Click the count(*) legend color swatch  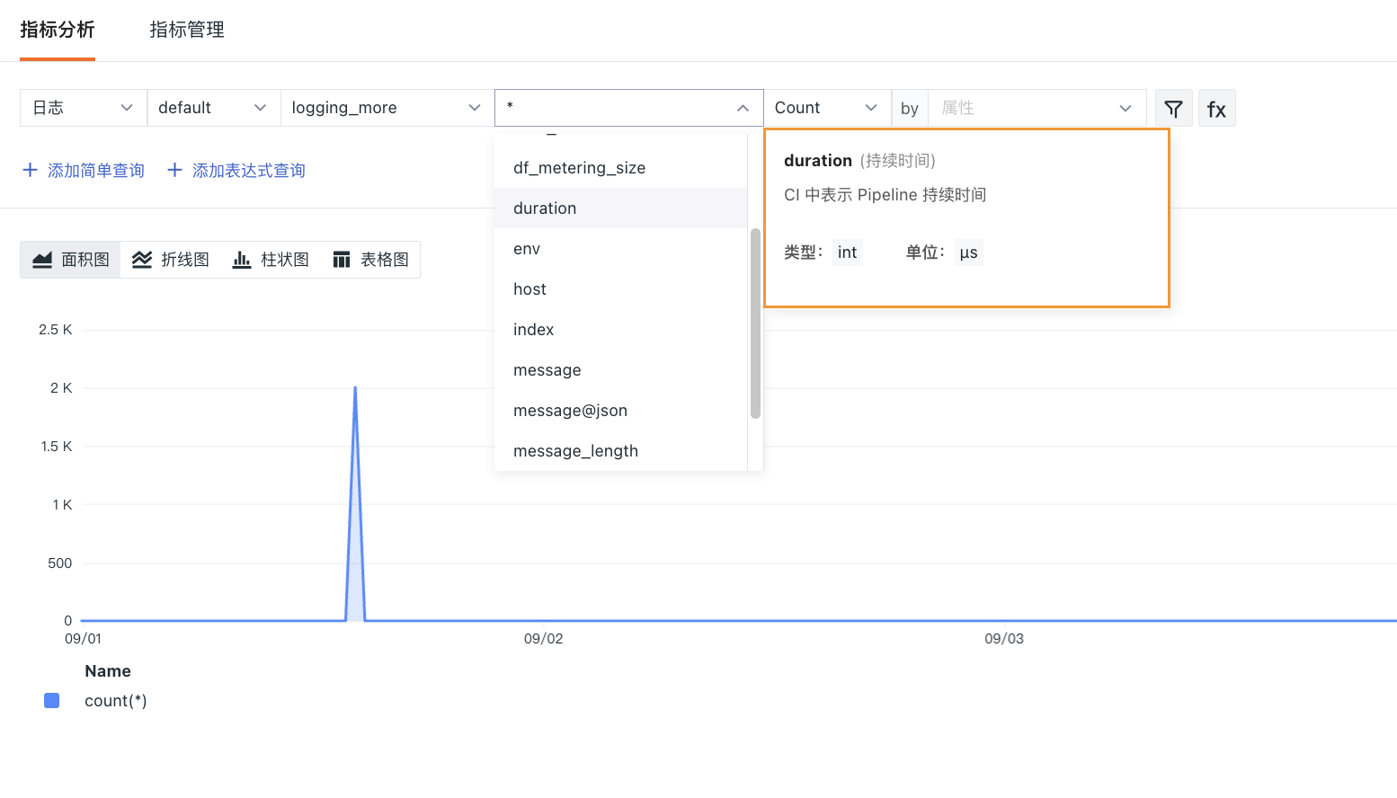[x=52, y=701]
